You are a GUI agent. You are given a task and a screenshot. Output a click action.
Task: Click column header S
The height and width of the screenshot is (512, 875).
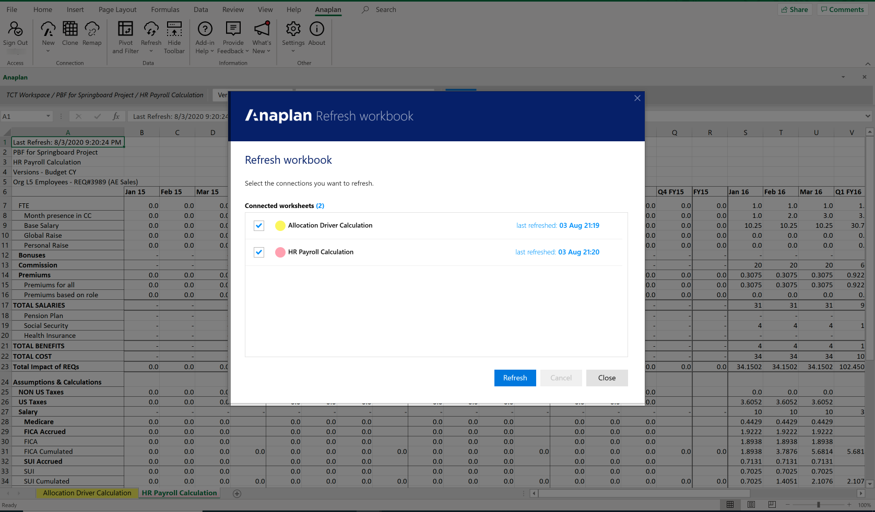click(x=746, y=132)
